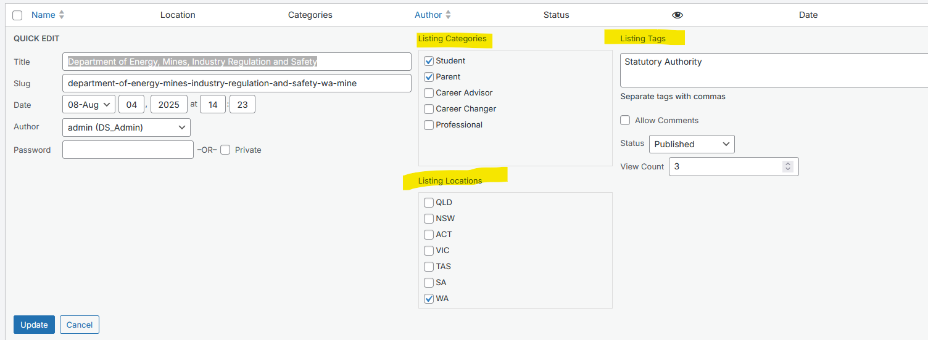Click the year field showing 2025
The width and height of the screenshot is (928, 340).
click(x=169, y=105)
